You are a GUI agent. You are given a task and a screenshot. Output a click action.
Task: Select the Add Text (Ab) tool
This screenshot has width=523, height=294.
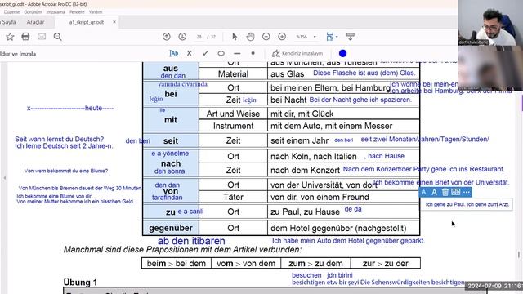[x=174, y=53]
